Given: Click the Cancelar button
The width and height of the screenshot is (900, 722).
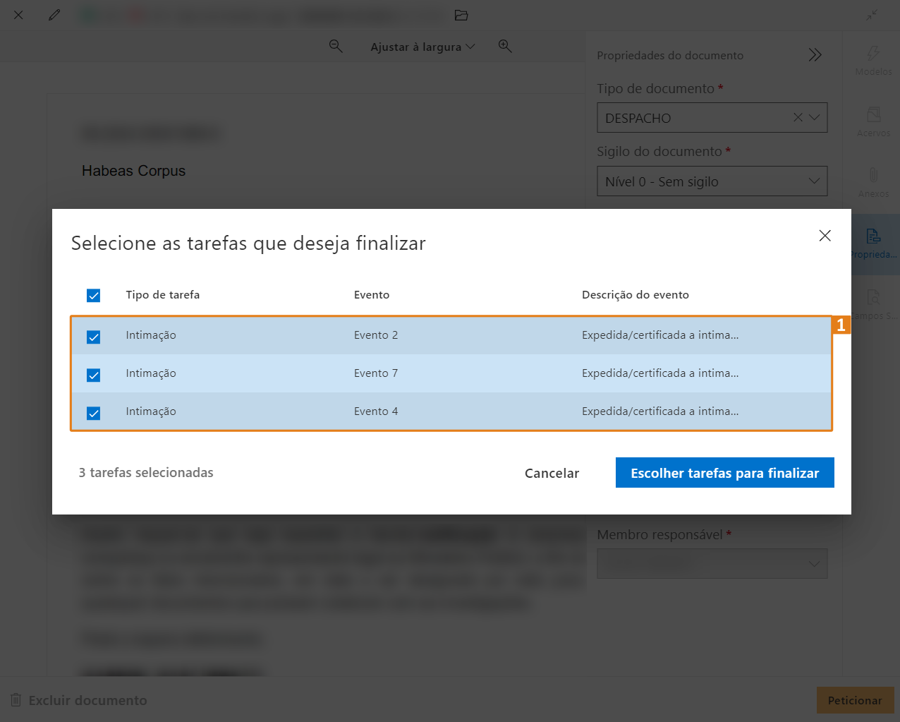Looking at the screenshot, I should click(x=552, y=474).
